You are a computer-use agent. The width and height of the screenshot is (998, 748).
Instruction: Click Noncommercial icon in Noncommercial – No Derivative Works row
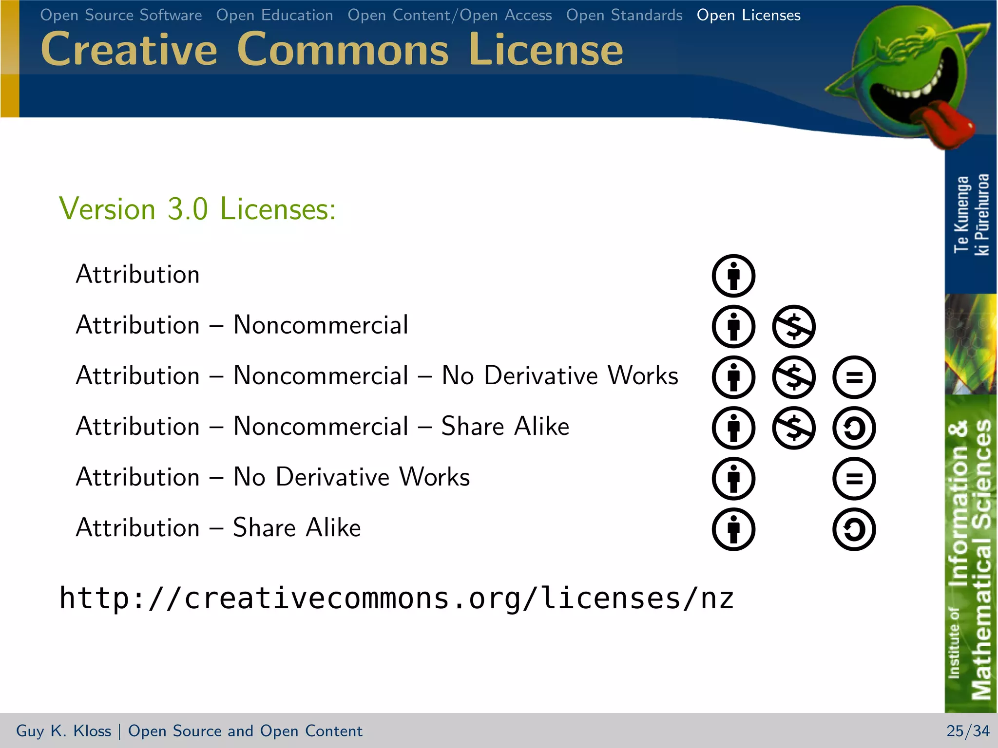point(794,377)
